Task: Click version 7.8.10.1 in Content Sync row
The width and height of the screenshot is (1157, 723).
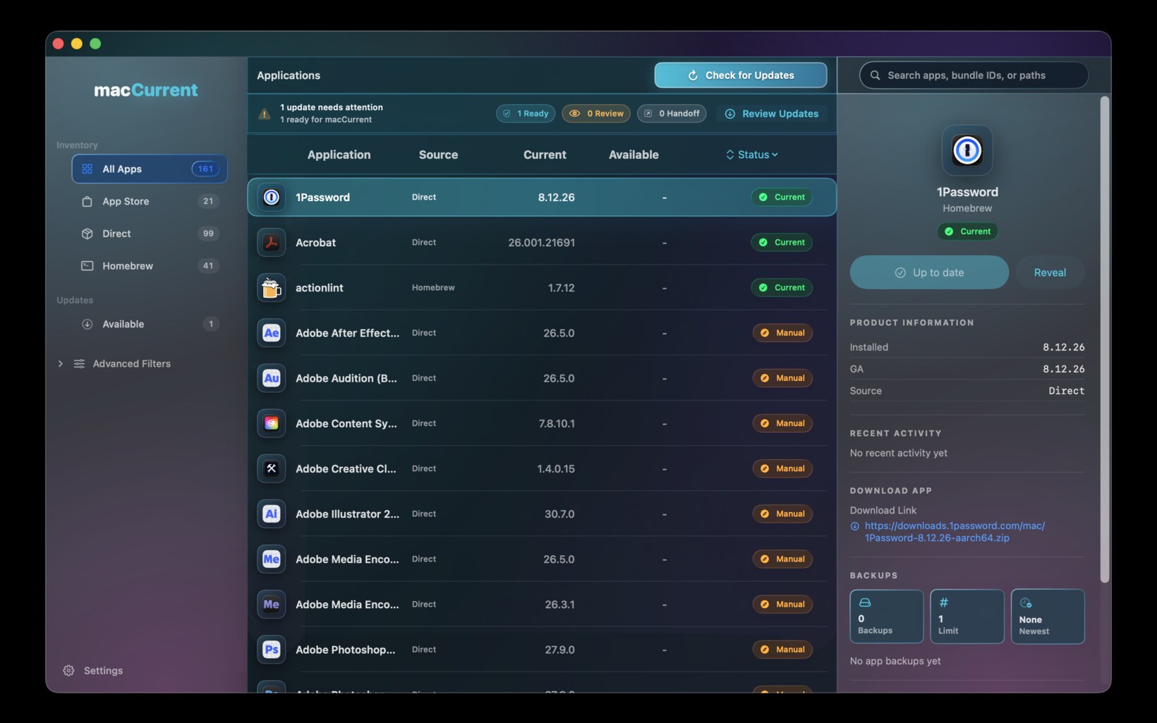Action: point(557,423)
